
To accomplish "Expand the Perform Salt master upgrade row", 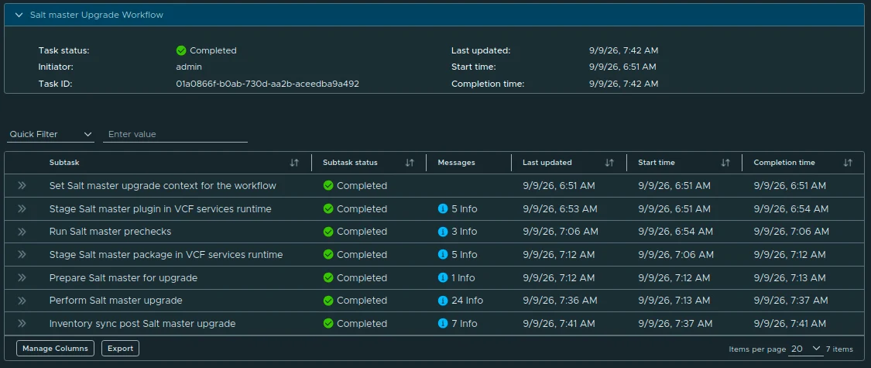I will click(x=22, y=300).
